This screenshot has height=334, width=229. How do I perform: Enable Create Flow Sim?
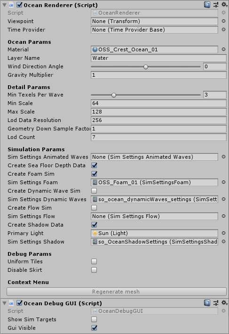pyautogui.click(x=94, y=208)
